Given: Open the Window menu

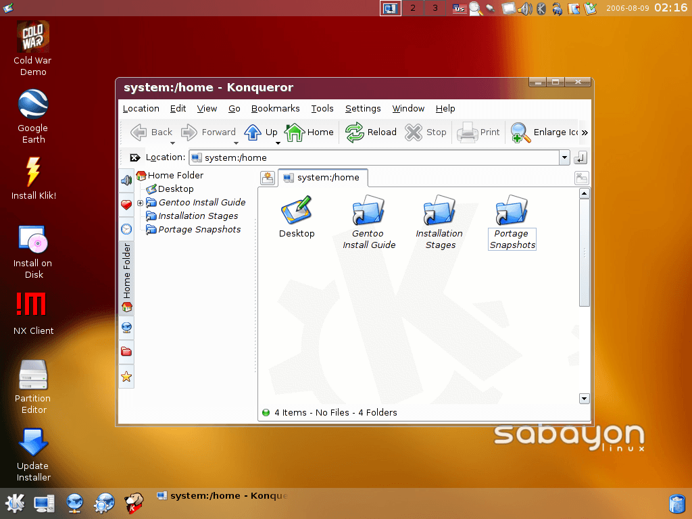Looking at the screenshot, I should click(408, 109).
